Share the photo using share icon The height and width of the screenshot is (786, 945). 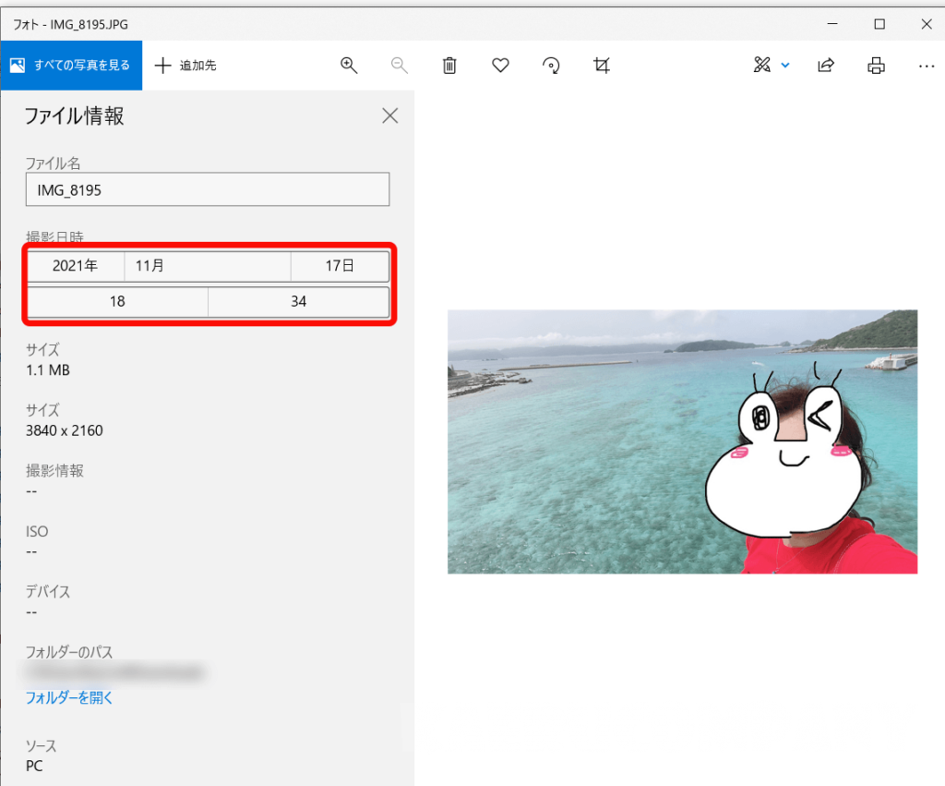tap(826, 66)
